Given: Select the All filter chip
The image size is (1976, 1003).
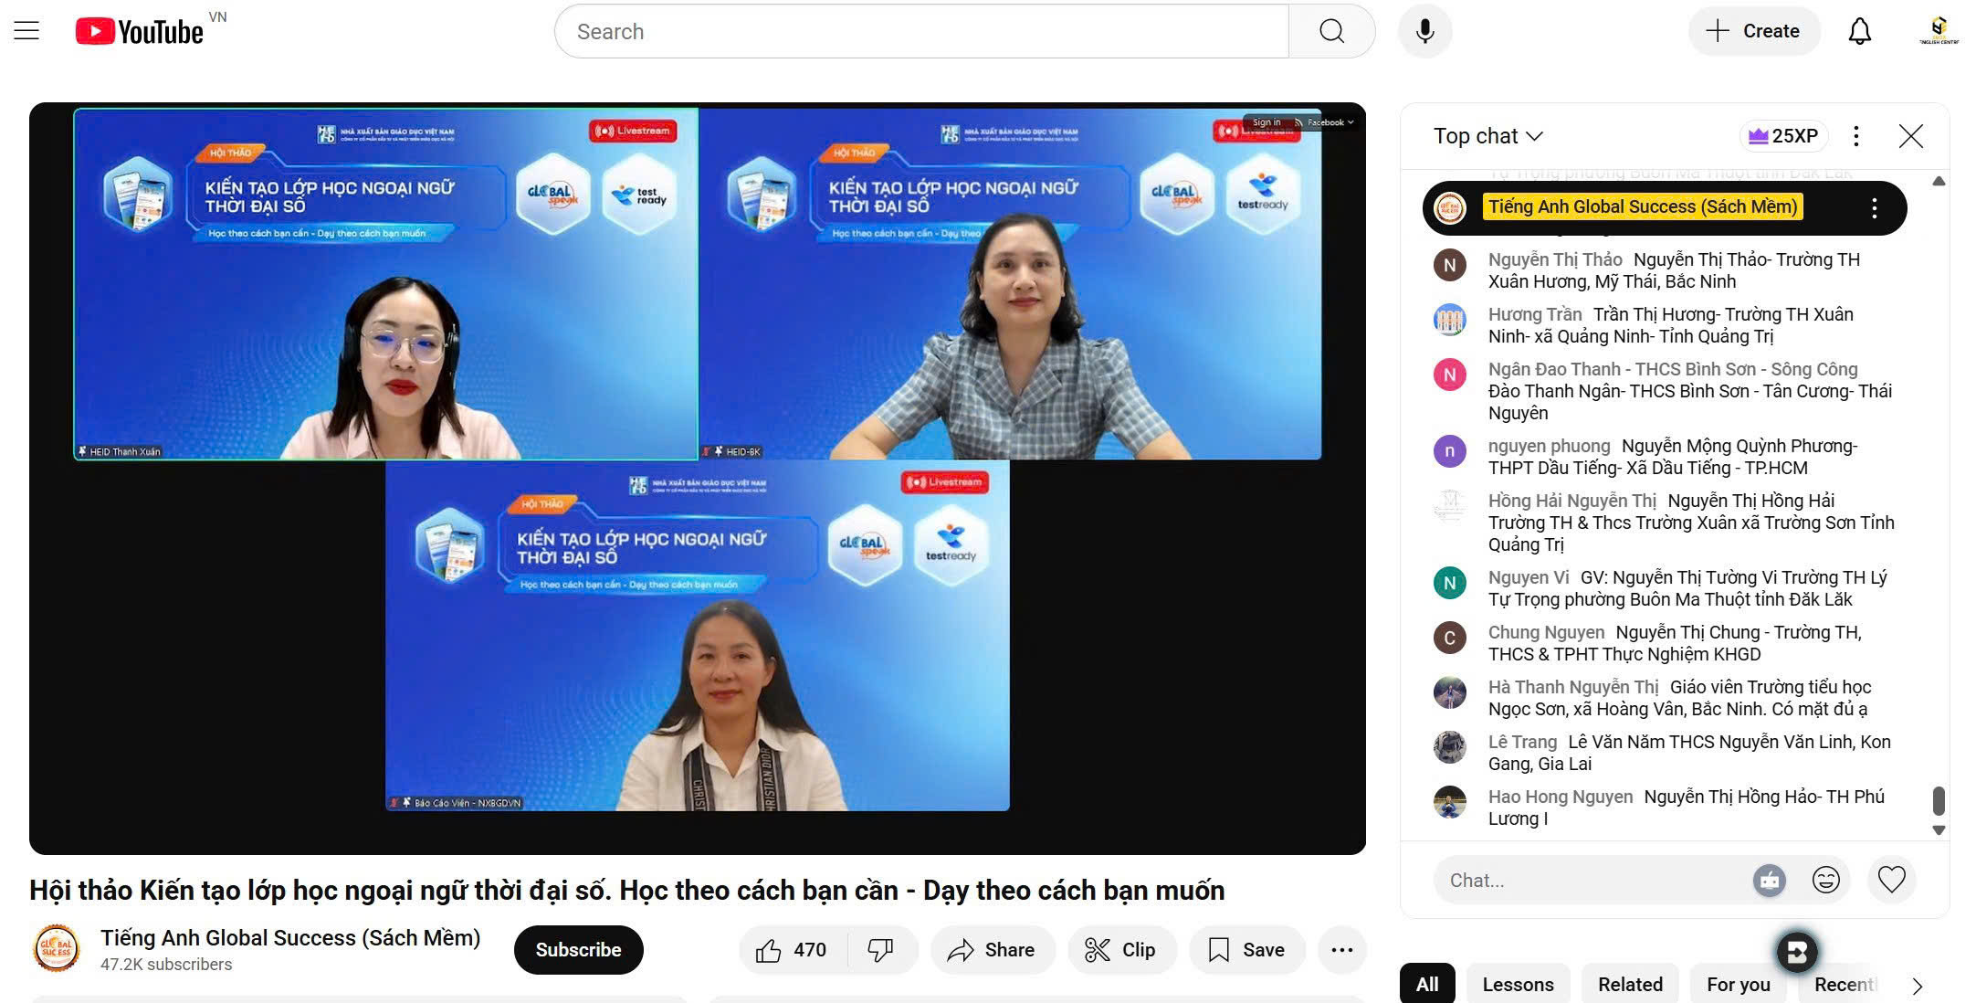Looking at the screenshot, I should tap(1427, 985).
